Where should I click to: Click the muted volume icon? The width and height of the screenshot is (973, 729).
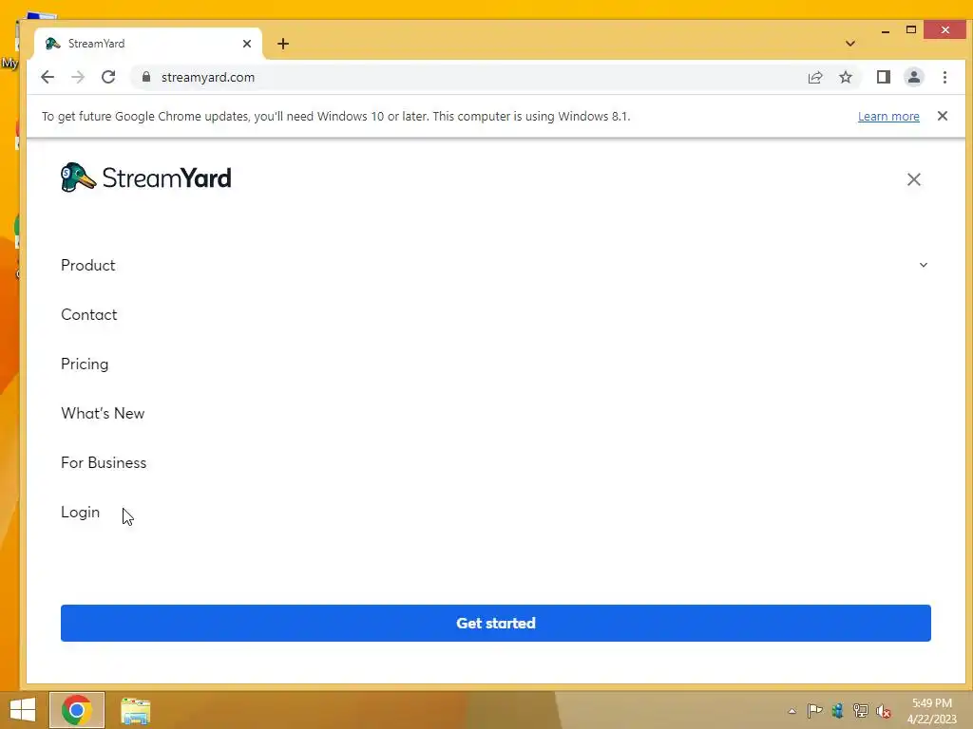click(883, 710)
